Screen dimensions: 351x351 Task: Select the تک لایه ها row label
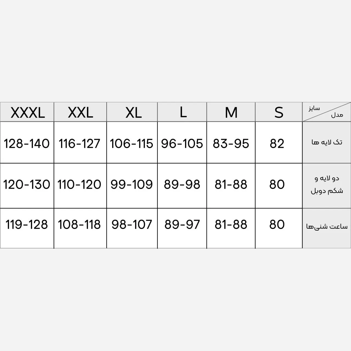(327, 142)
